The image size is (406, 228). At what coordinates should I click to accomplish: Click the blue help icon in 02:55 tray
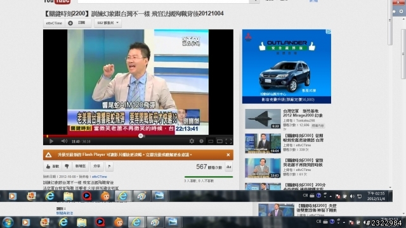[x=318, y=196]
